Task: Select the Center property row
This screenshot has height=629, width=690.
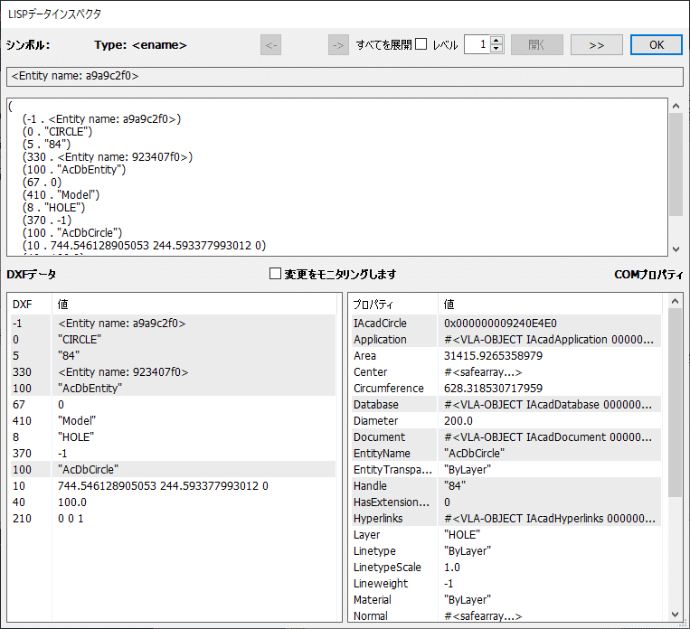Action: click(506, 372)
